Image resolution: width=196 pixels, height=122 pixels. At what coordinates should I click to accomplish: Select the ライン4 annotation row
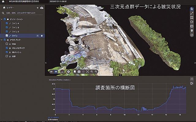pyautogui.click(x=22, y=23)
